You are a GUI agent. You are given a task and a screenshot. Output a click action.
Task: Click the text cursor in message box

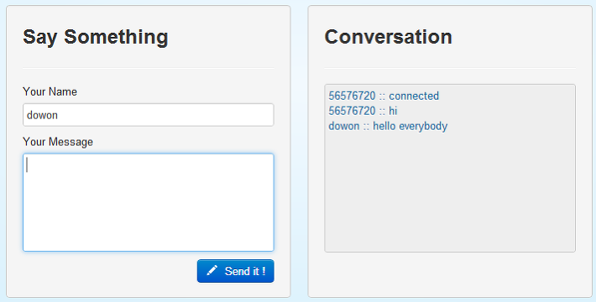27,165
